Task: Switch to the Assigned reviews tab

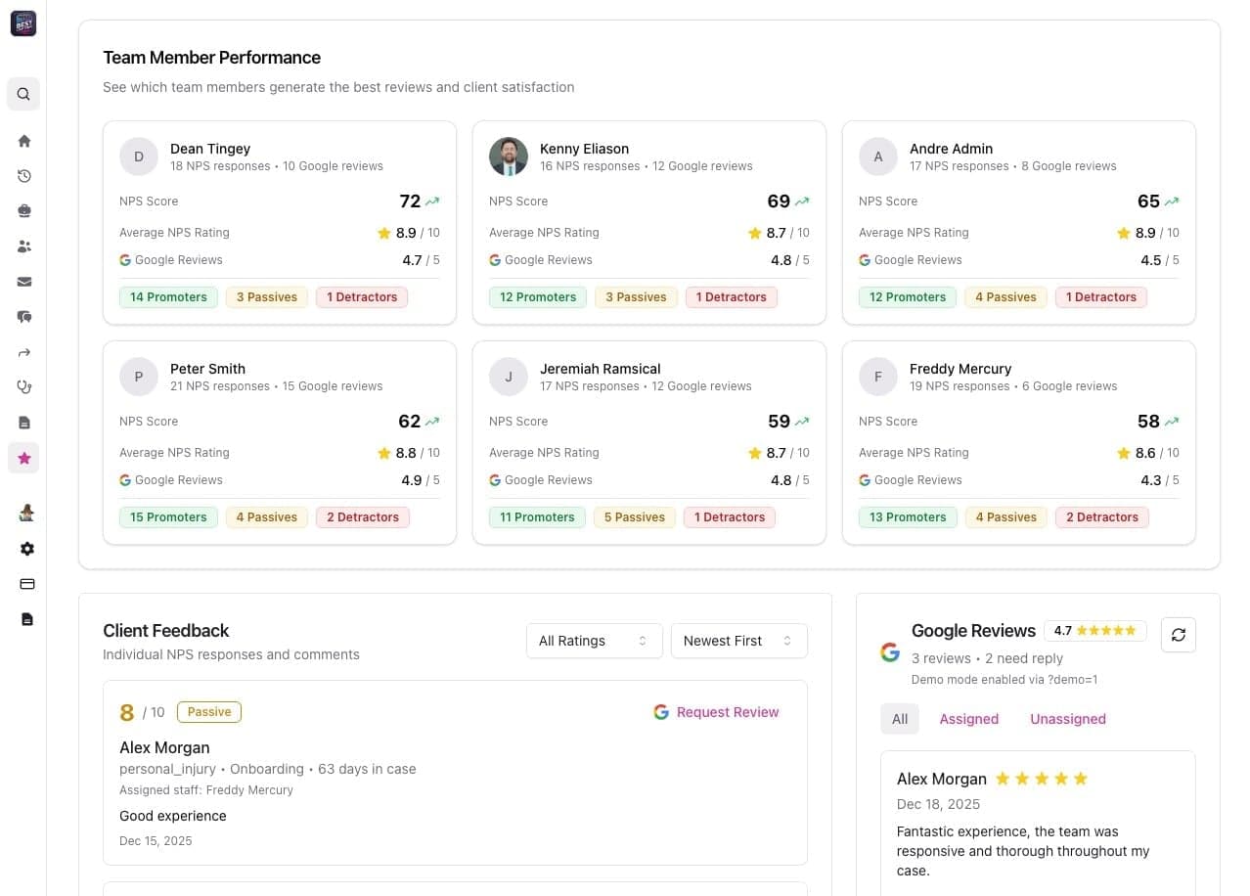Action: [x=968, y=719]
